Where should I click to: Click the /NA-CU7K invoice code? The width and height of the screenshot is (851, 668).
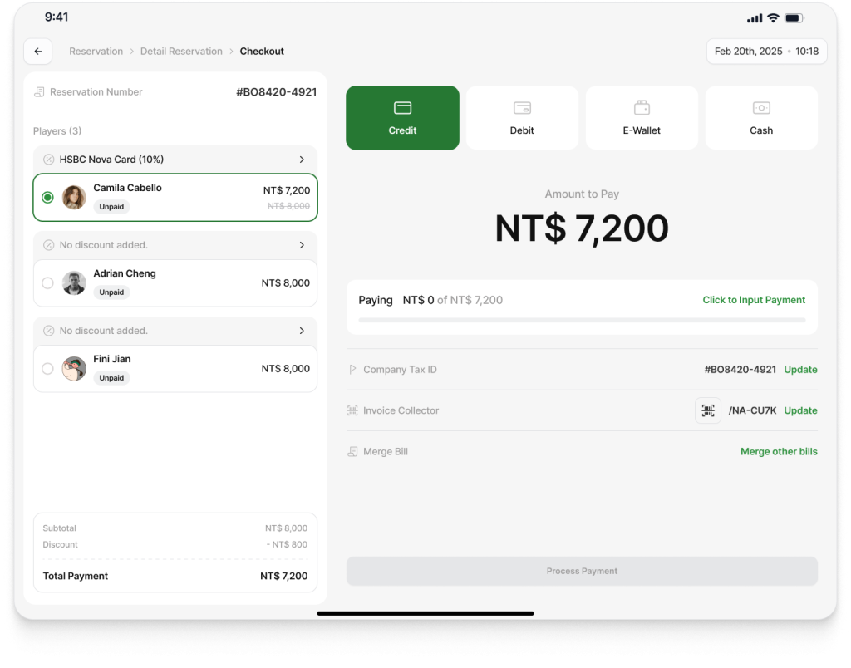click(x=752, y=410)
